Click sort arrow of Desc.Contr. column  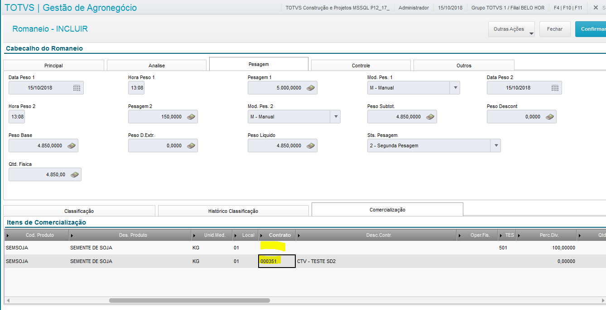pyautogui.click(x=299, y=235)
